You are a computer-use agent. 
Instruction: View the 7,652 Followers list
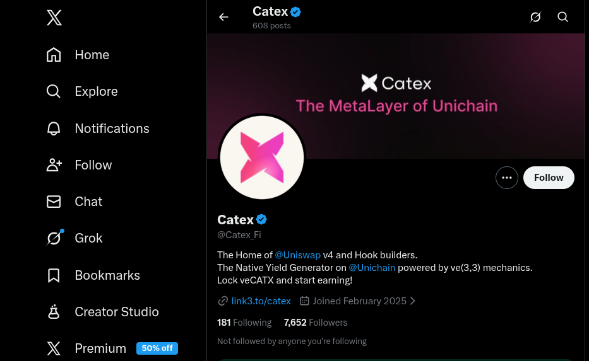click(316, 323)
